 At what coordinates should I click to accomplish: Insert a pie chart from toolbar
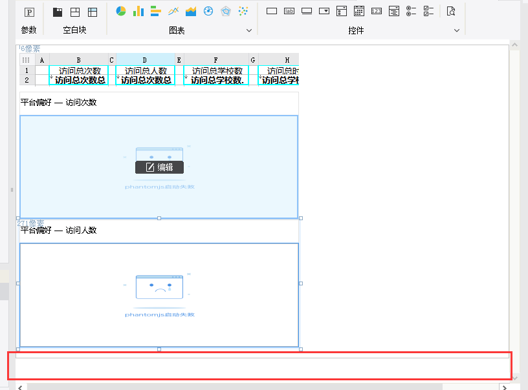point(121,11)
